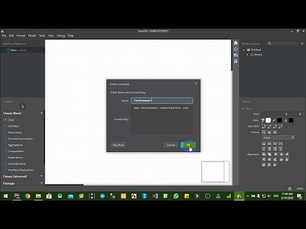Open the Tools menu

[42, 36]
